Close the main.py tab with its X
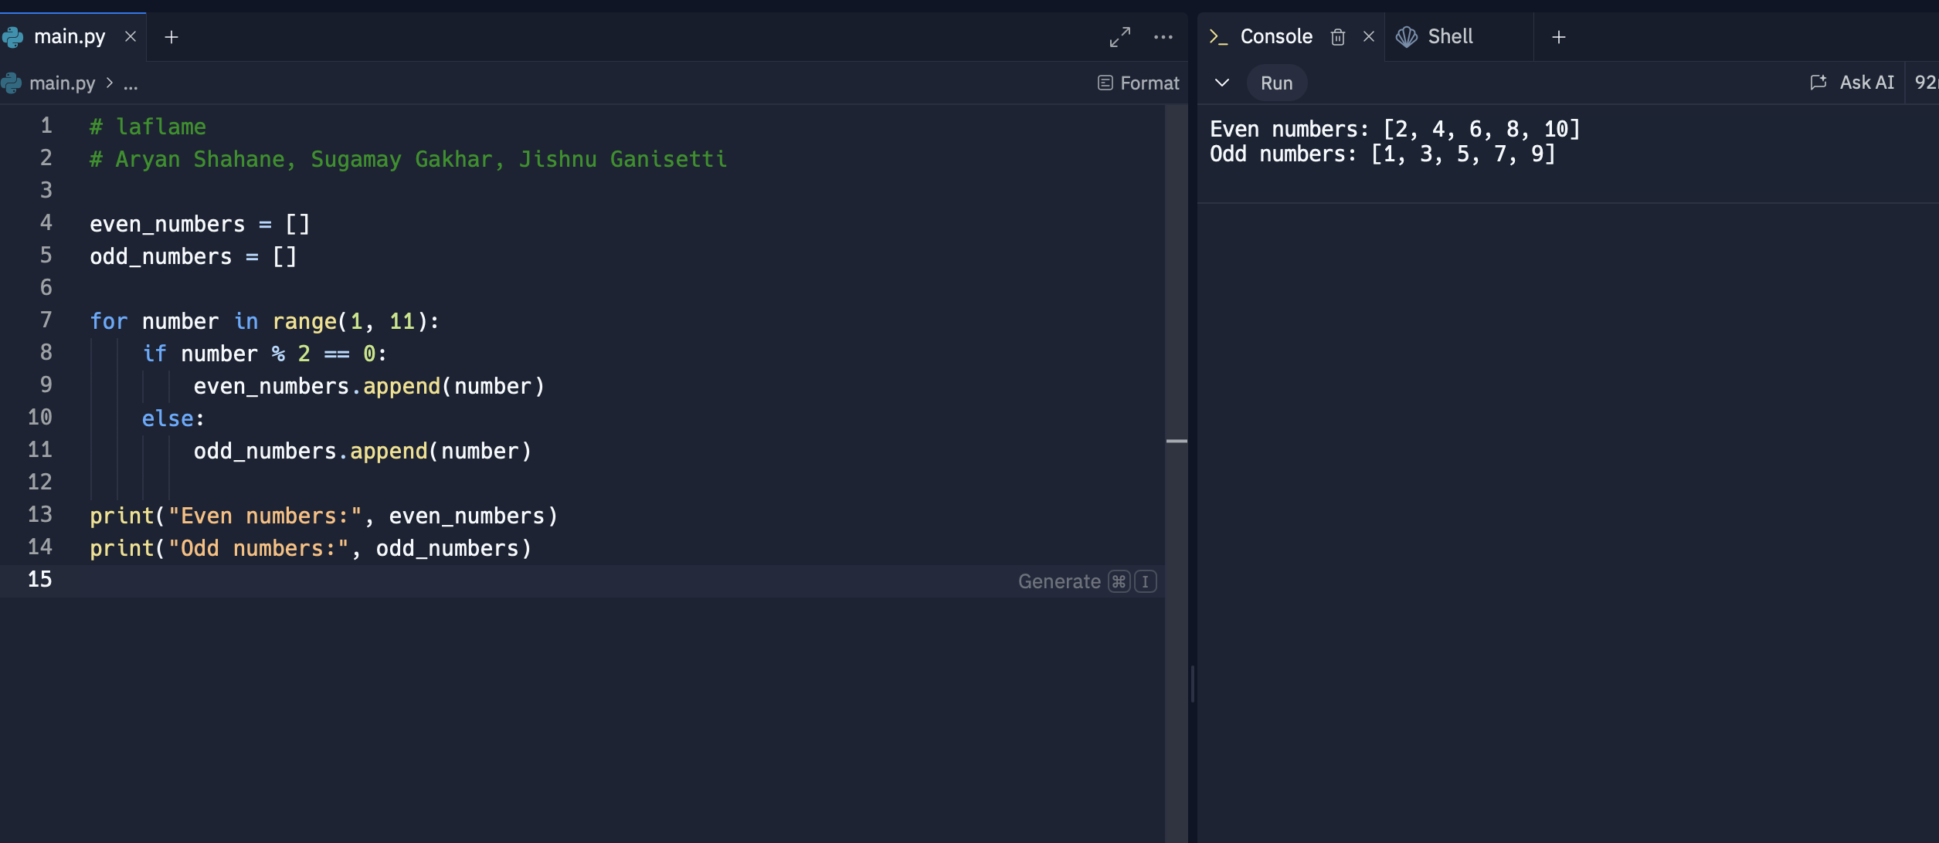The image size is (1939, 843). tap(131, 36)
